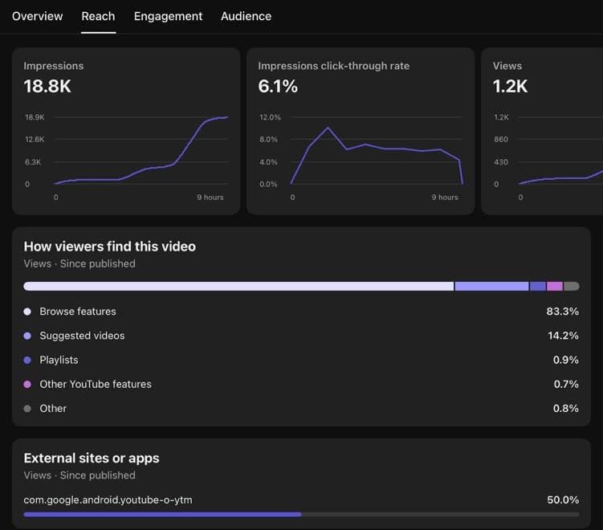603x530 pixels.
Task: Select the Reach tab
Action: click(98, 16)
